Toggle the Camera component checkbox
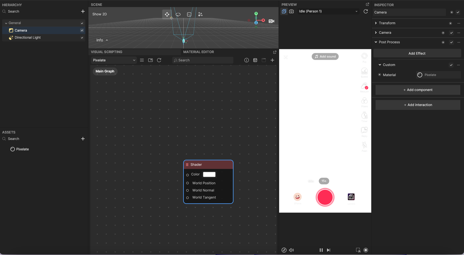The width and height of the screenshot is (464, 255). pos(451,33)
